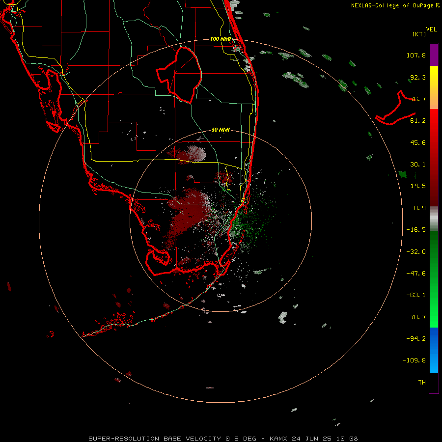Select the -16.5 velocity scale value
Viewport: 442px width, 442px height.
[416, 230]
